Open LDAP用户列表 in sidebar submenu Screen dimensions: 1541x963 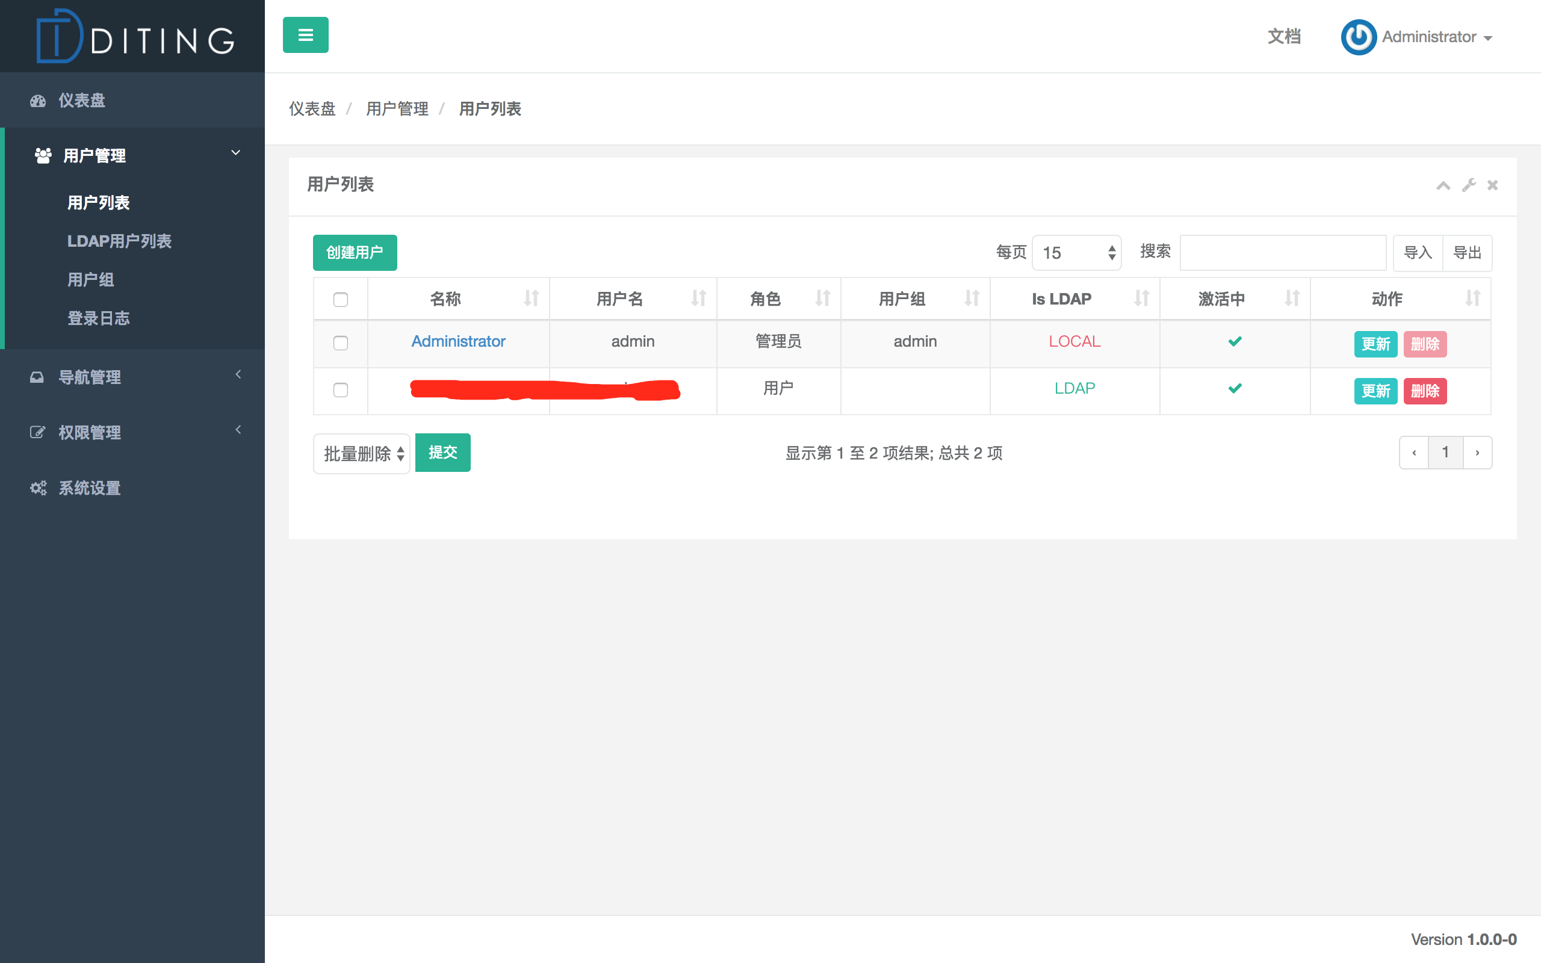pyautogui.click(x=119, y=241)
